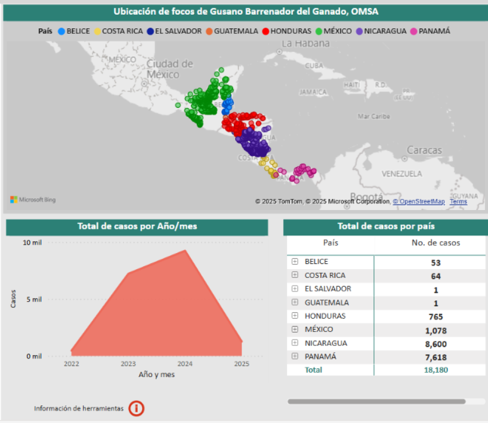Expand the BELICE row
Image resolution: width=488 pixels, height=423 pixels.
[x=295, y=261]
